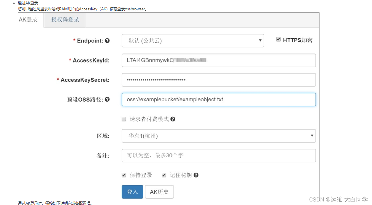Click the 预设OSS路径 input field
The height and width of the screenshot is (205, 372).
pos(219,99)
